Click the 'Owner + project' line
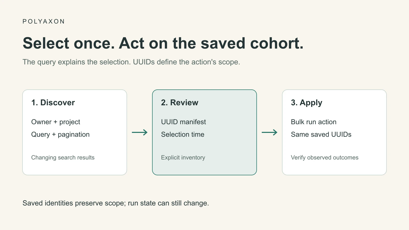Screen dimensions: 409x230 (x=56, y=122)
